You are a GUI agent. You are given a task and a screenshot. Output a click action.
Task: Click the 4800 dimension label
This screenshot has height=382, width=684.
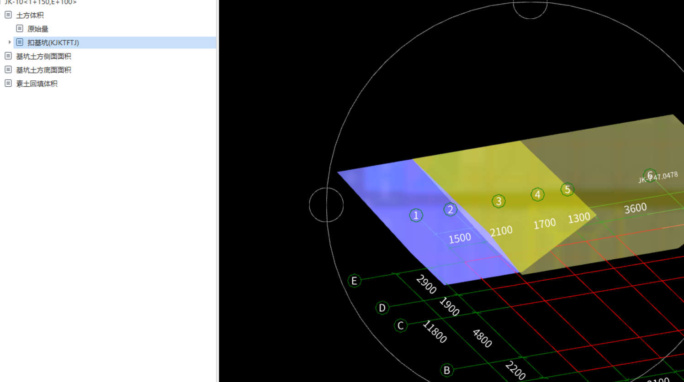point(482,338)
